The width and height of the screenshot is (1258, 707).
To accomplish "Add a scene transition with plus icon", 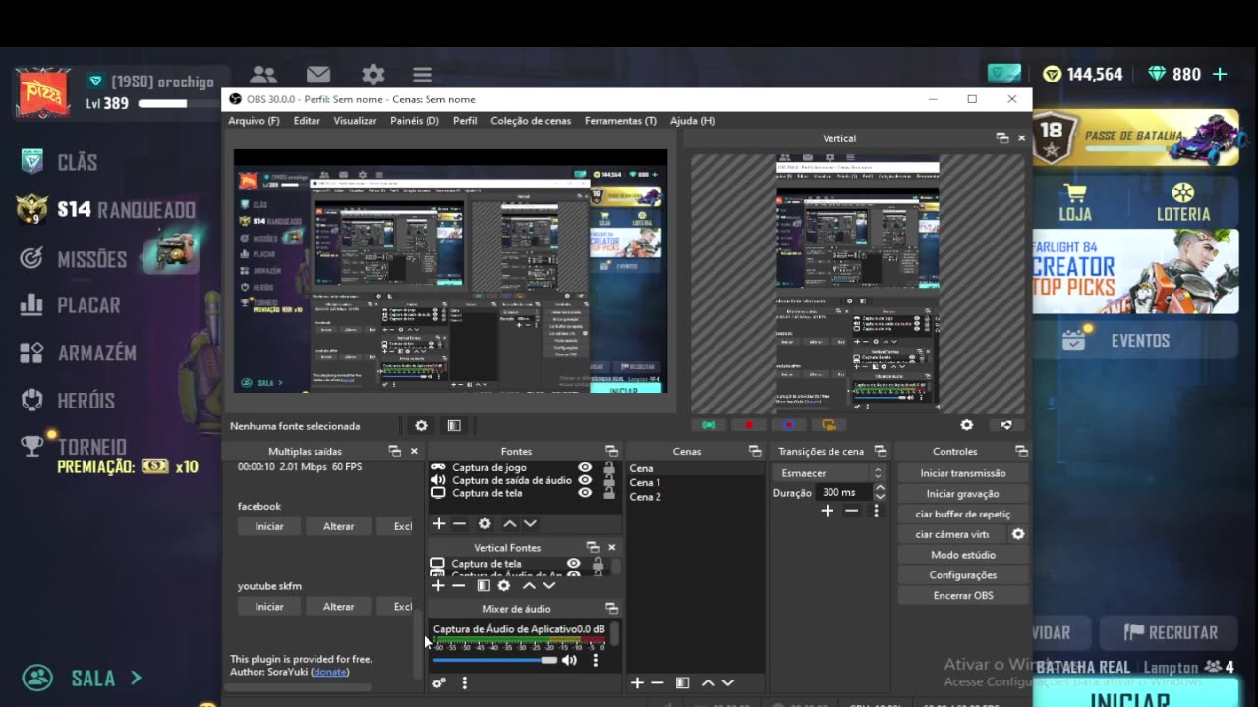I will [828, 511].
